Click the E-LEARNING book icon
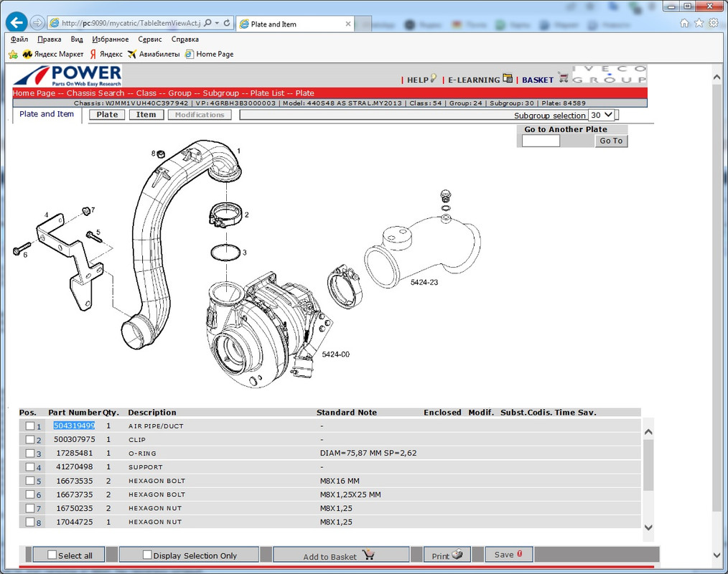 coord(508,78)
